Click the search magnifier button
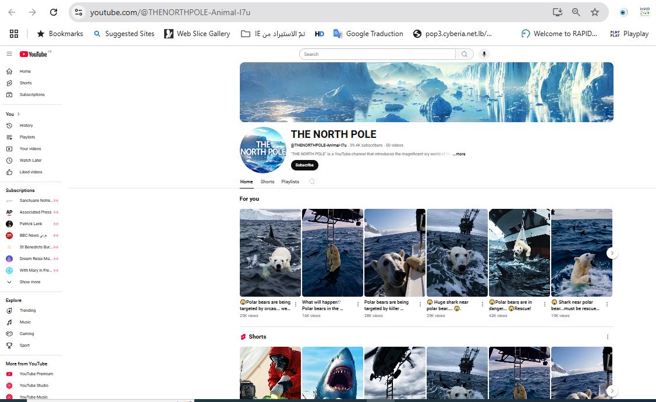The height and width of the screenshot is (402, 656). coord(464,54)
